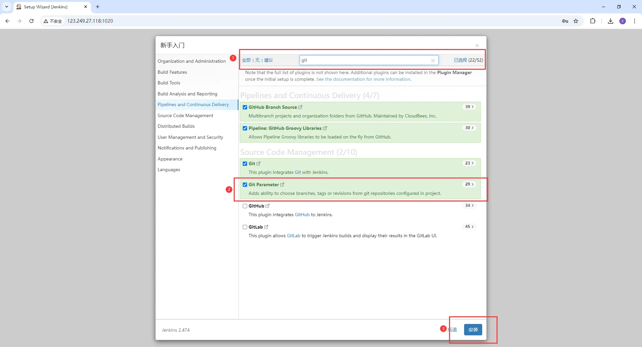The image size is (642, 347).
Task: Click 无 to deselect all plugins
Action: click(257, 60)
